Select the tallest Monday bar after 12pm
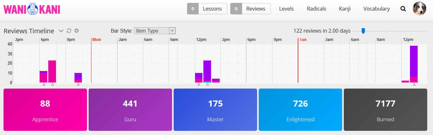Image resolution: width=433 pixels, height=135 pixels. click(207, 71)
